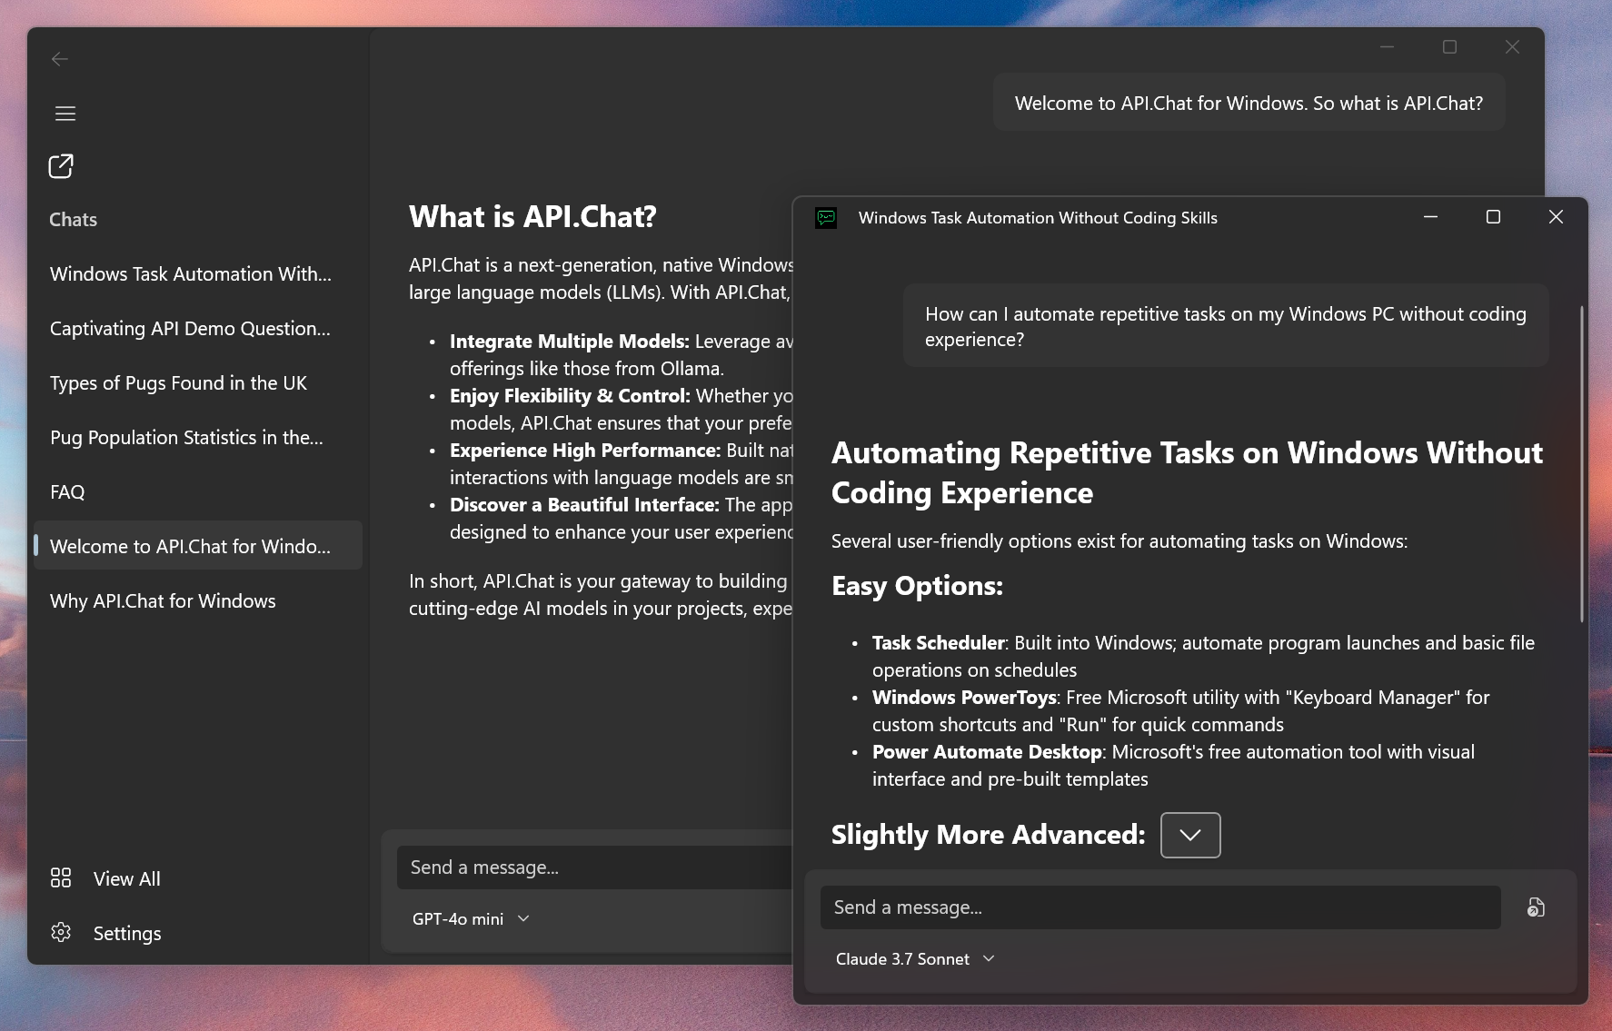Open GPT-4o mini model dropdown
Screen dimensions: 1612x1031
[471, 918]
